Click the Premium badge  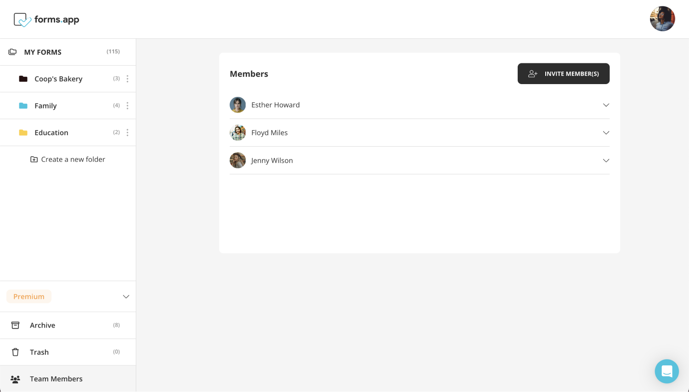point(29,296)
